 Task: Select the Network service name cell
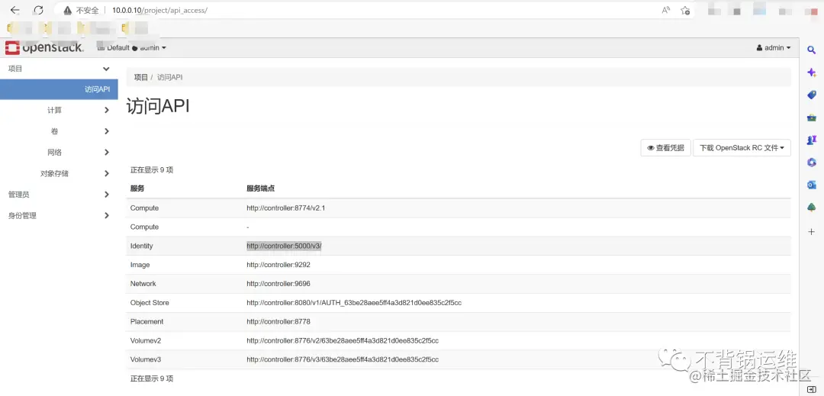(x=143, y=284)
